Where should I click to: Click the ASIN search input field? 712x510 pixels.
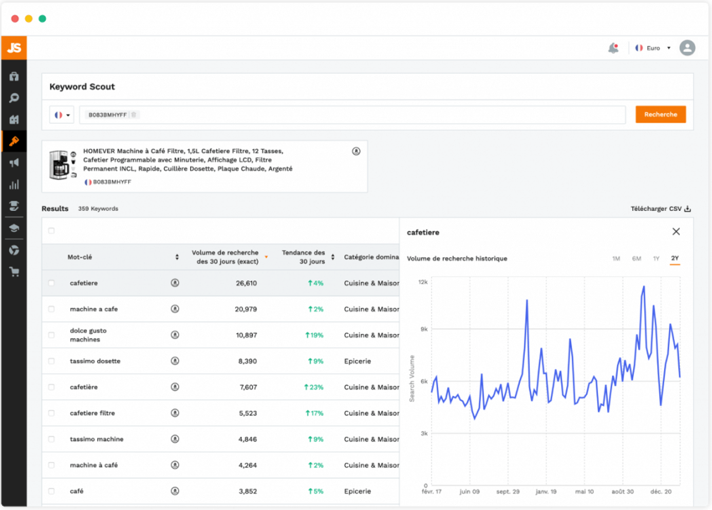point(352,115)
